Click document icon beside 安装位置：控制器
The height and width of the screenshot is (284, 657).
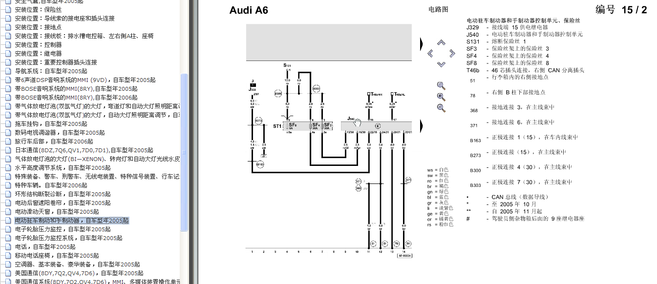pos(7,44)
